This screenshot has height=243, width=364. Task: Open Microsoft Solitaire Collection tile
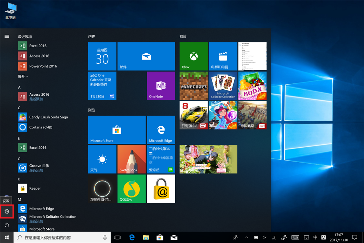tap(223, 86)
